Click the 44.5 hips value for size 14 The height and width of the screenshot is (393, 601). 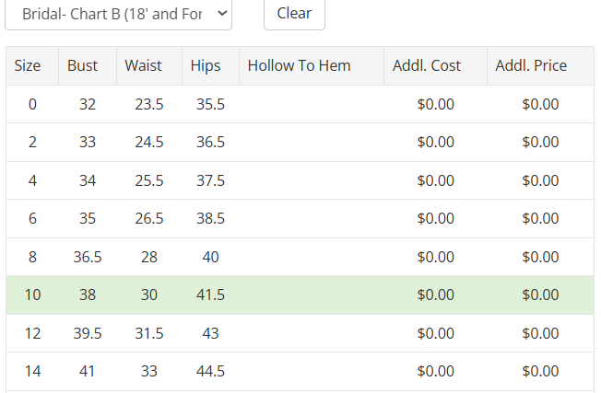[210, 371]
